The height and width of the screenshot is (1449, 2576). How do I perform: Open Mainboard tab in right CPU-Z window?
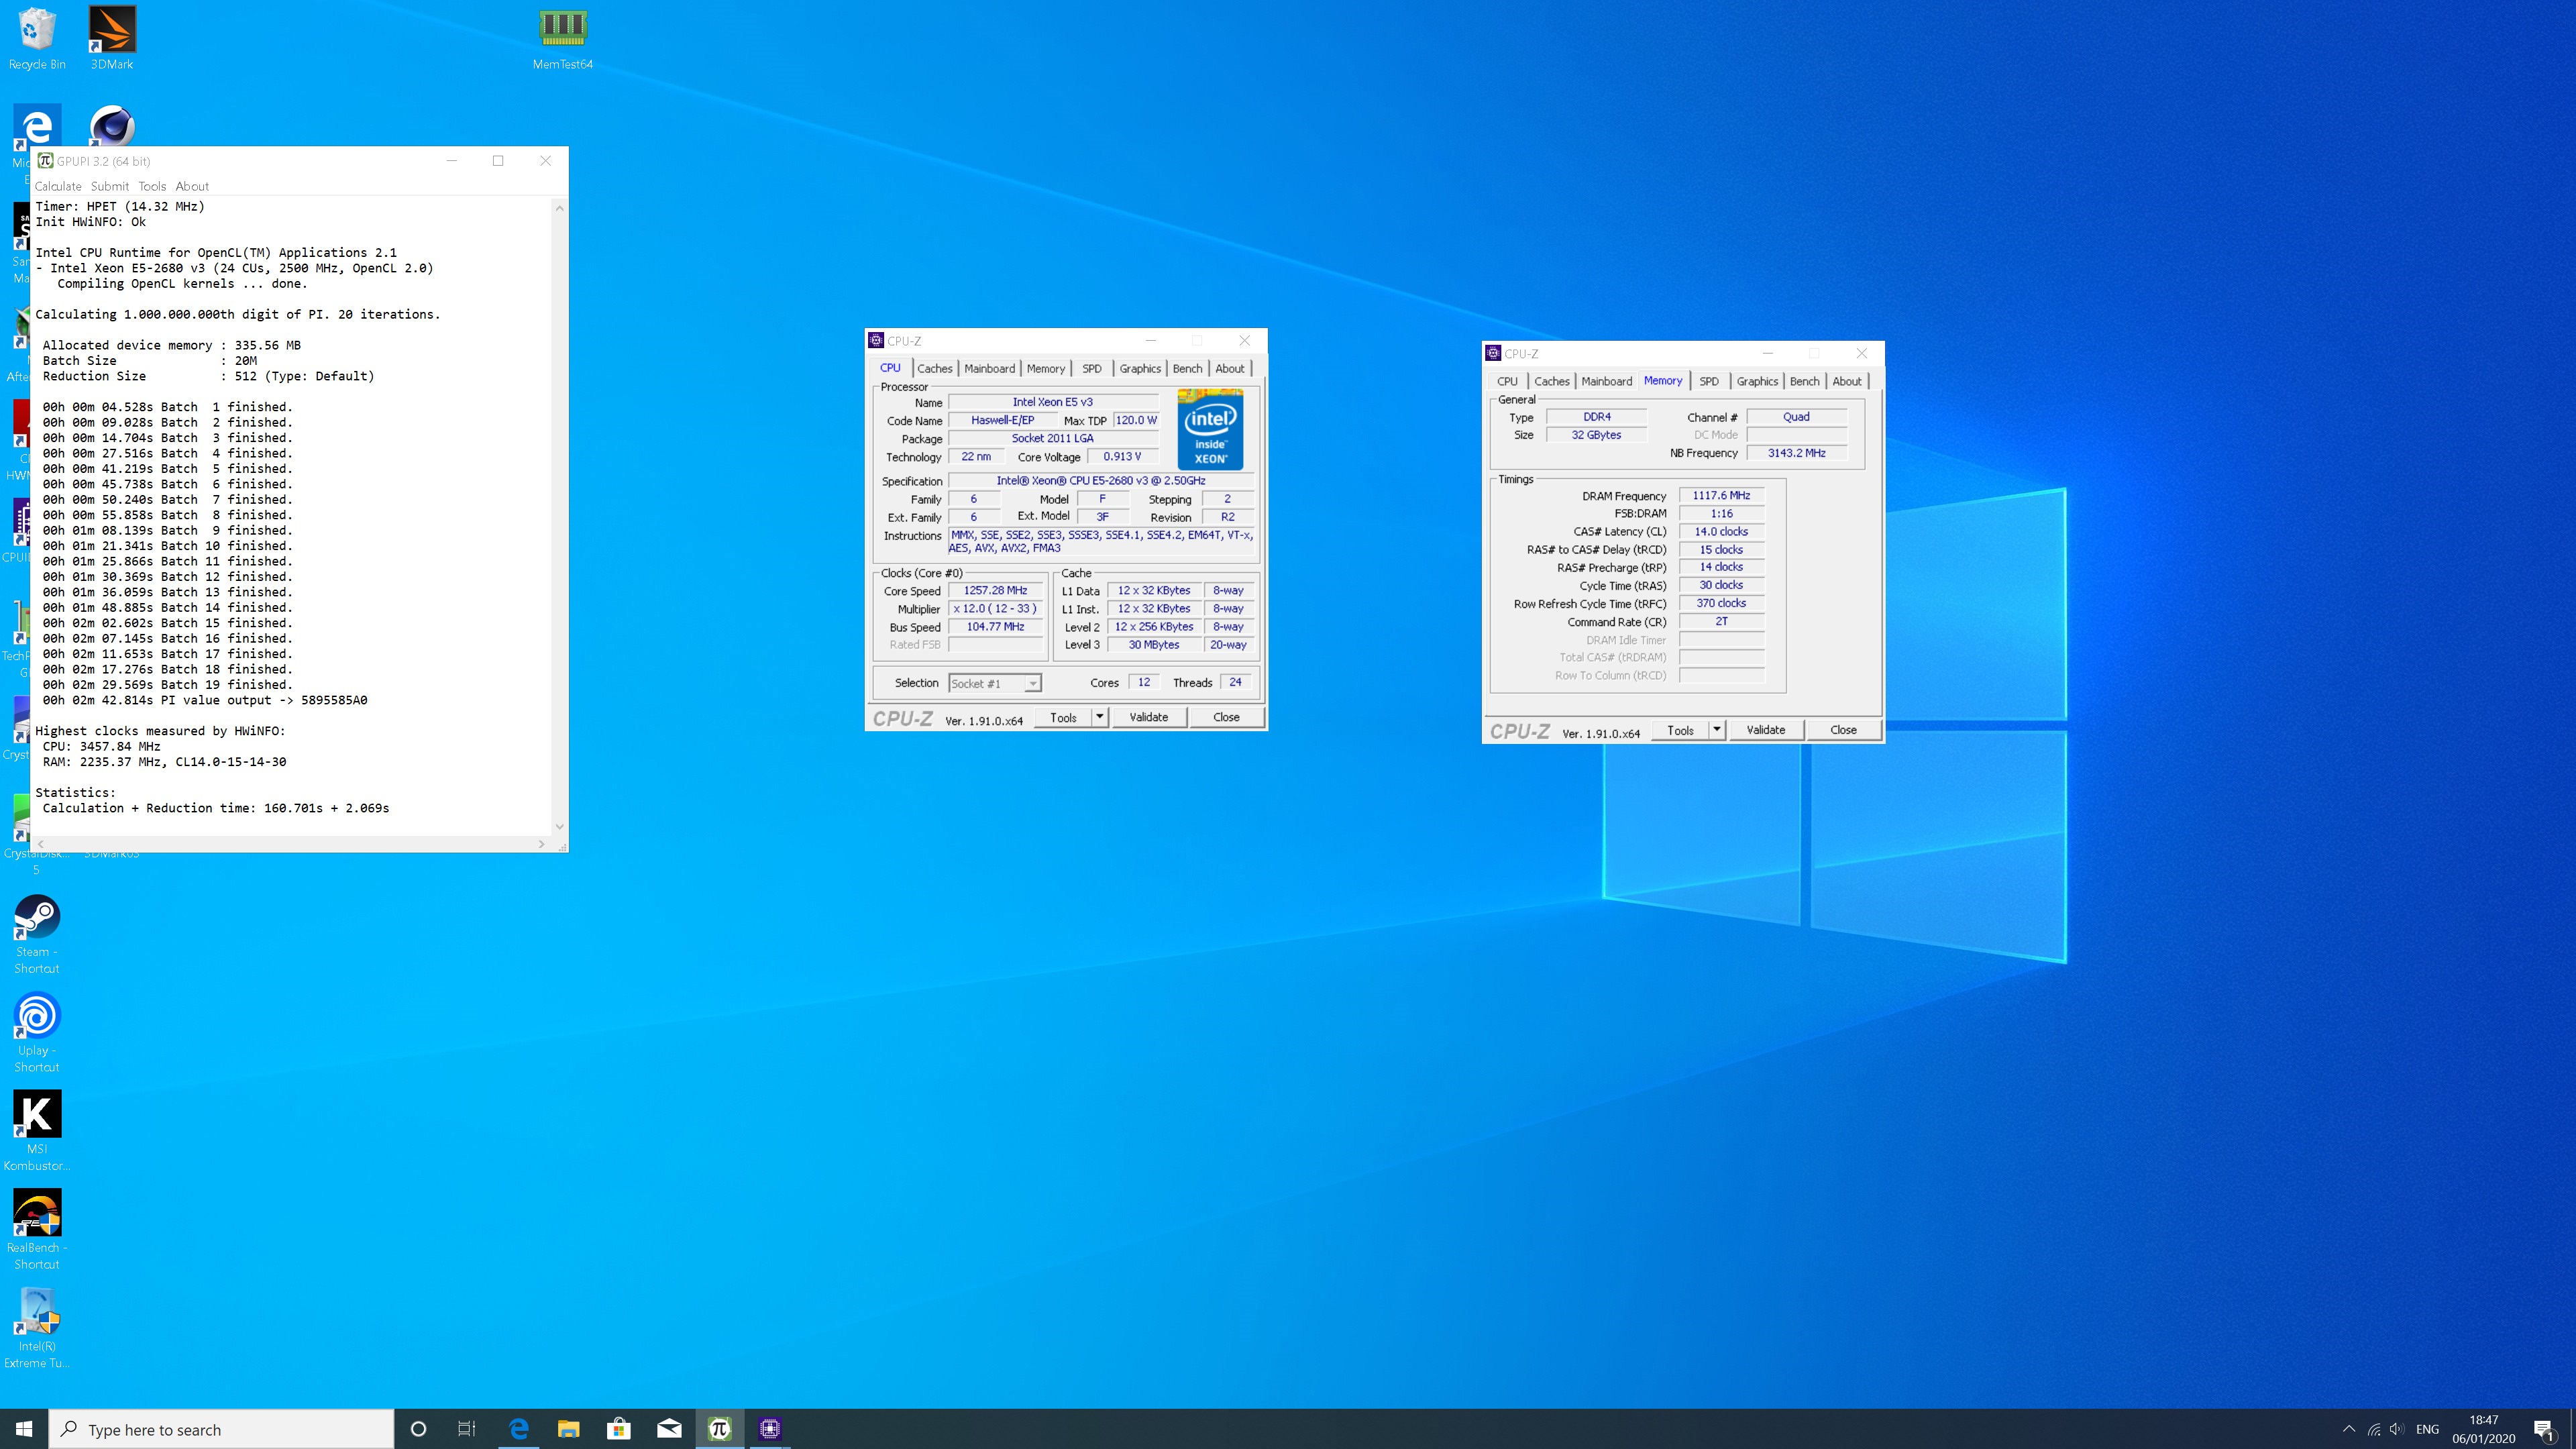click(x=1606, y=382)
